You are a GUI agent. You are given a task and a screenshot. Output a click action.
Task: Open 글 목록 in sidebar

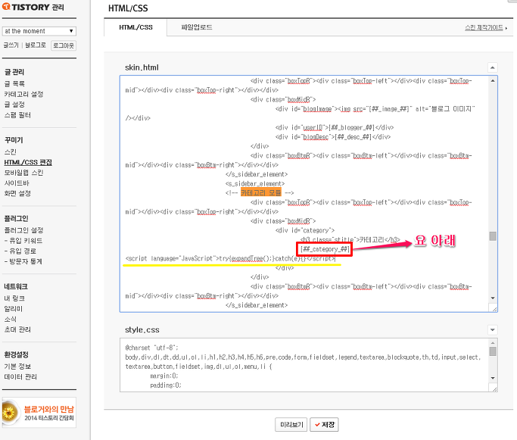14,84
